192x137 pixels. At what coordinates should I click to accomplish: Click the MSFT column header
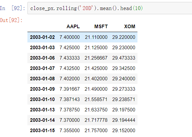[x=101, y=27]
